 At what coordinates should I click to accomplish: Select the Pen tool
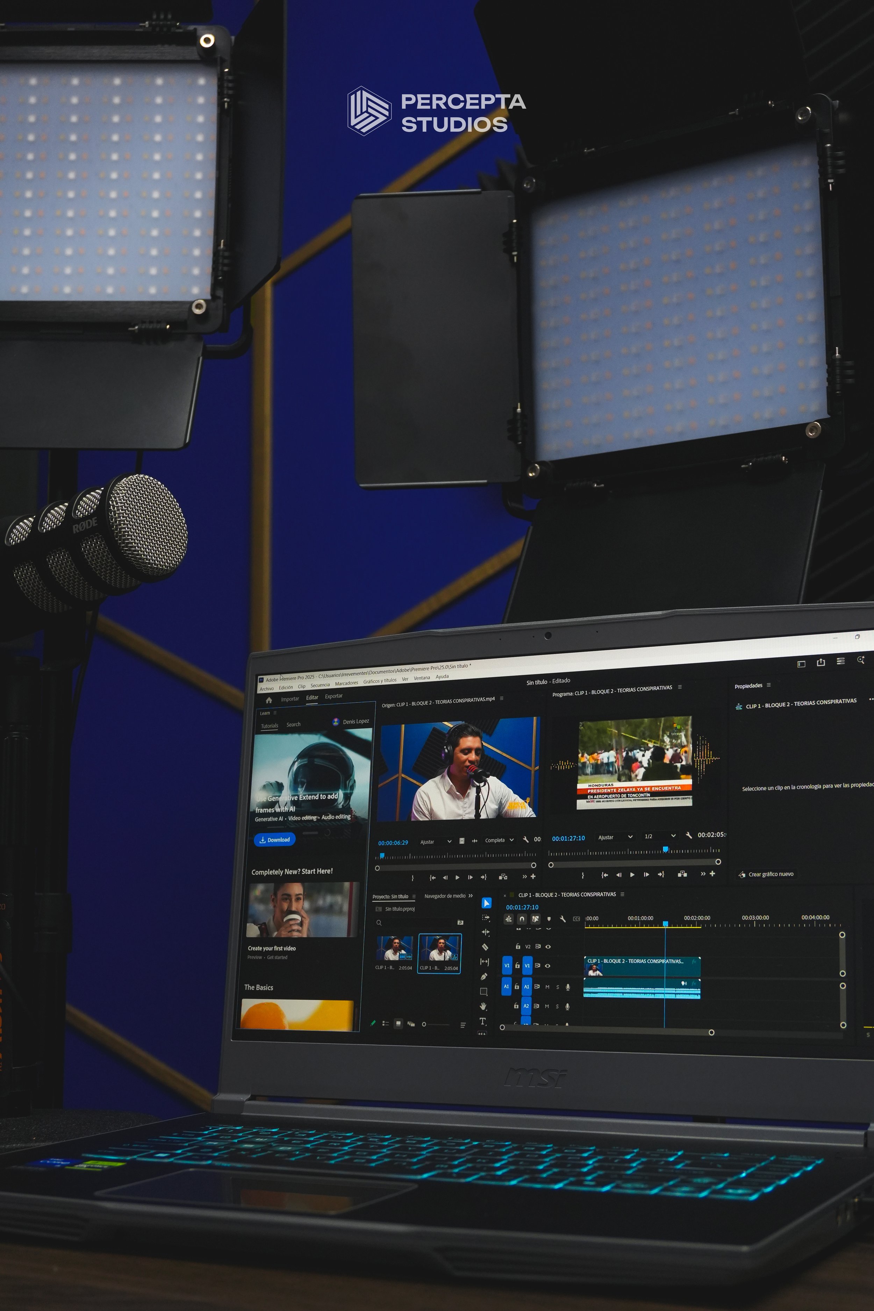484,976
